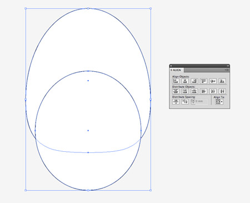Click the bottom-center bounding box handle

(x=88, y=190)
